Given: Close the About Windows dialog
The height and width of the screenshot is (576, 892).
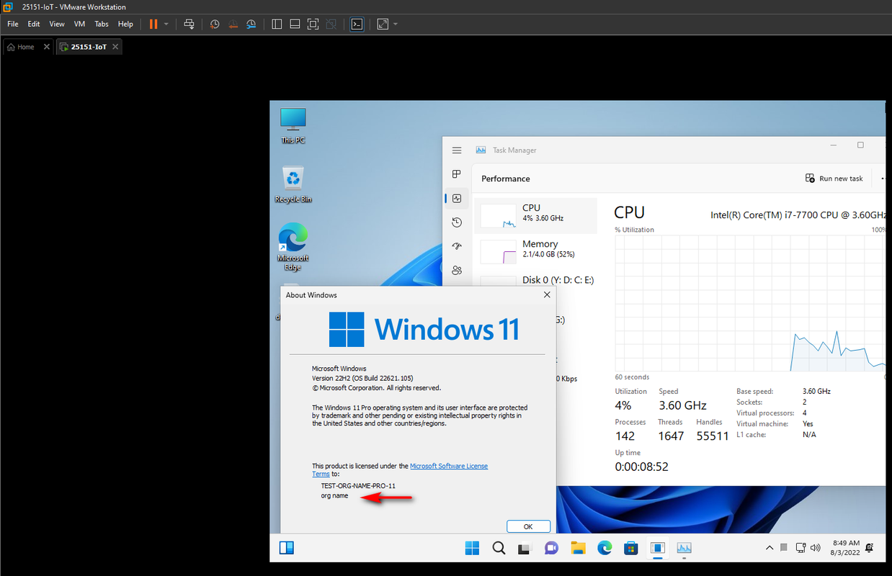Looking at the screenshot, I should click(547, 294).
